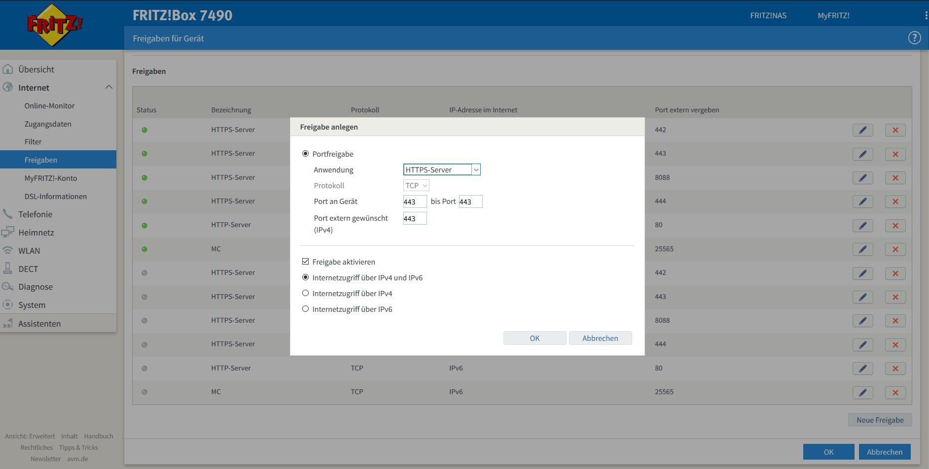Edit the active HTTPS-Server port 444 rule
The image size is (929, 469).
point(862,201)
